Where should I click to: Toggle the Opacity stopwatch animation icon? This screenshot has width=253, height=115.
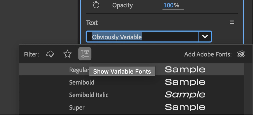96,5
